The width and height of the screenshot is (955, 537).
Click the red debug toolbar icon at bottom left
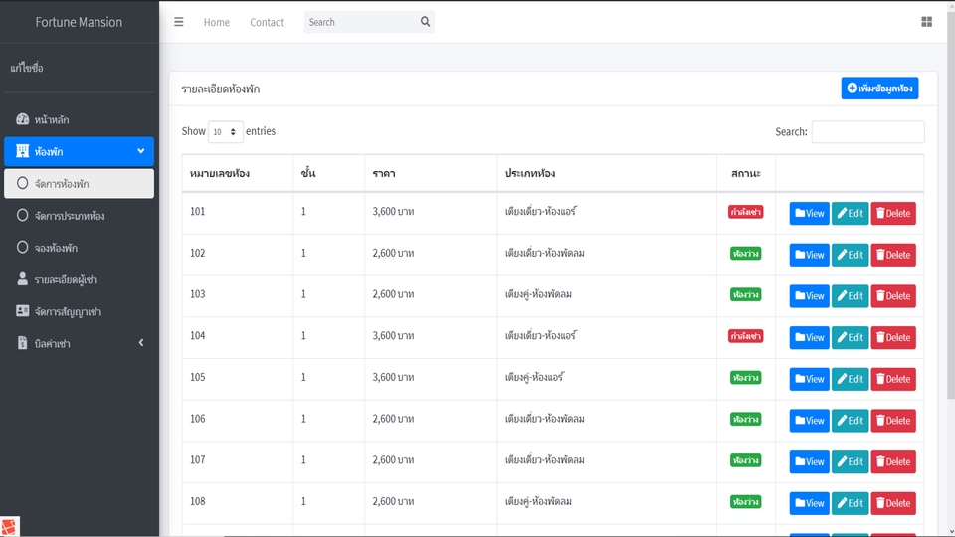click(x=9, y=527)
